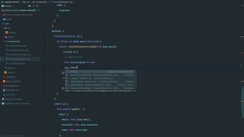Click the node_modules folder icon
The image size is (244, 137).
(4, 15)
